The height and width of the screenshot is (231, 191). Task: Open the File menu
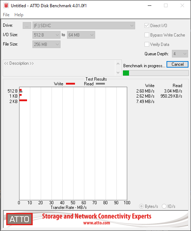[6, 15]
